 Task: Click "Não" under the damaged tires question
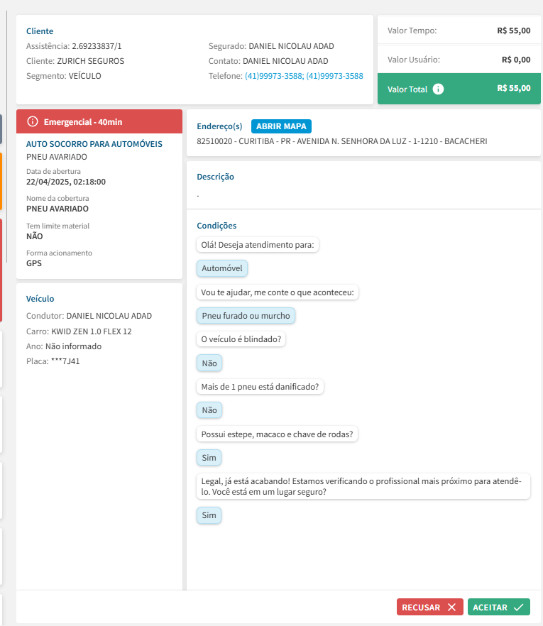209,410
